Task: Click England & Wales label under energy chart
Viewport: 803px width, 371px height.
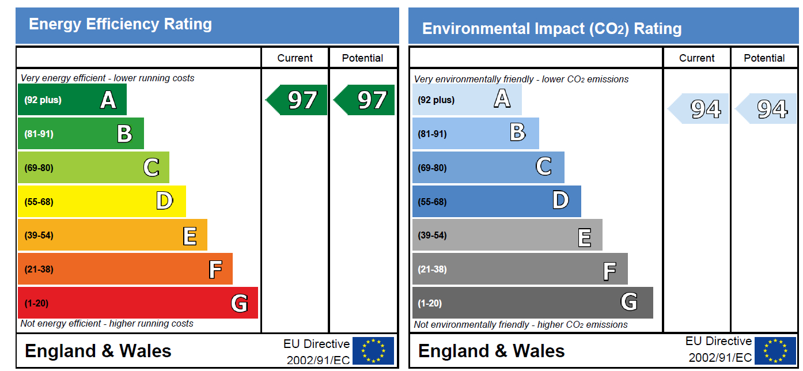Action: [99, 351]
